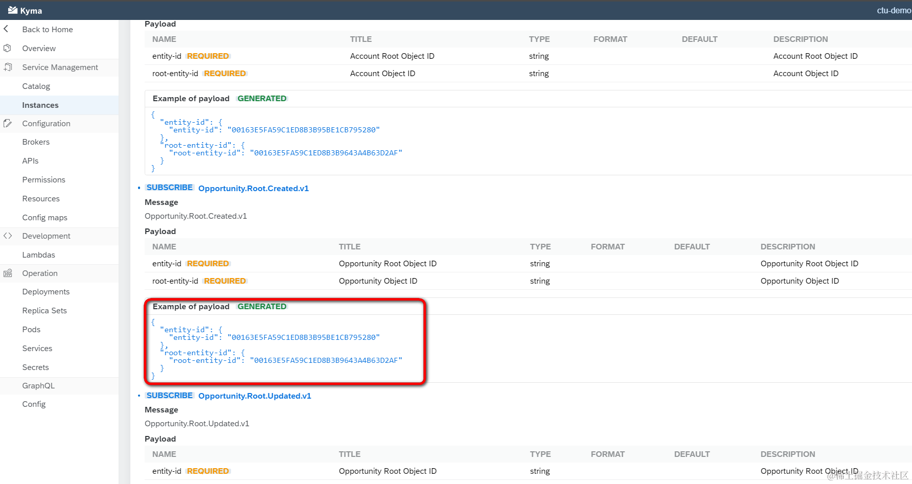912x484 pixels.
Task: Click the Development code brackets icon
Action: pyautogui.click(x=8, y=236)
